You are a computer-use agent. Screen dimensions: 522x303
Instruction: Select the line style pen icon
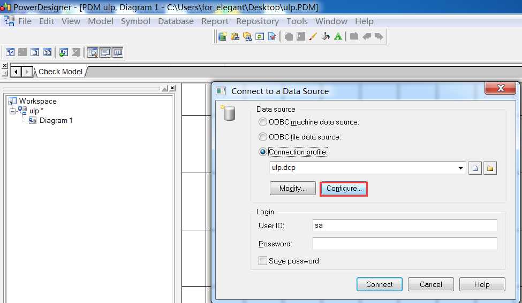pos(313,36)
